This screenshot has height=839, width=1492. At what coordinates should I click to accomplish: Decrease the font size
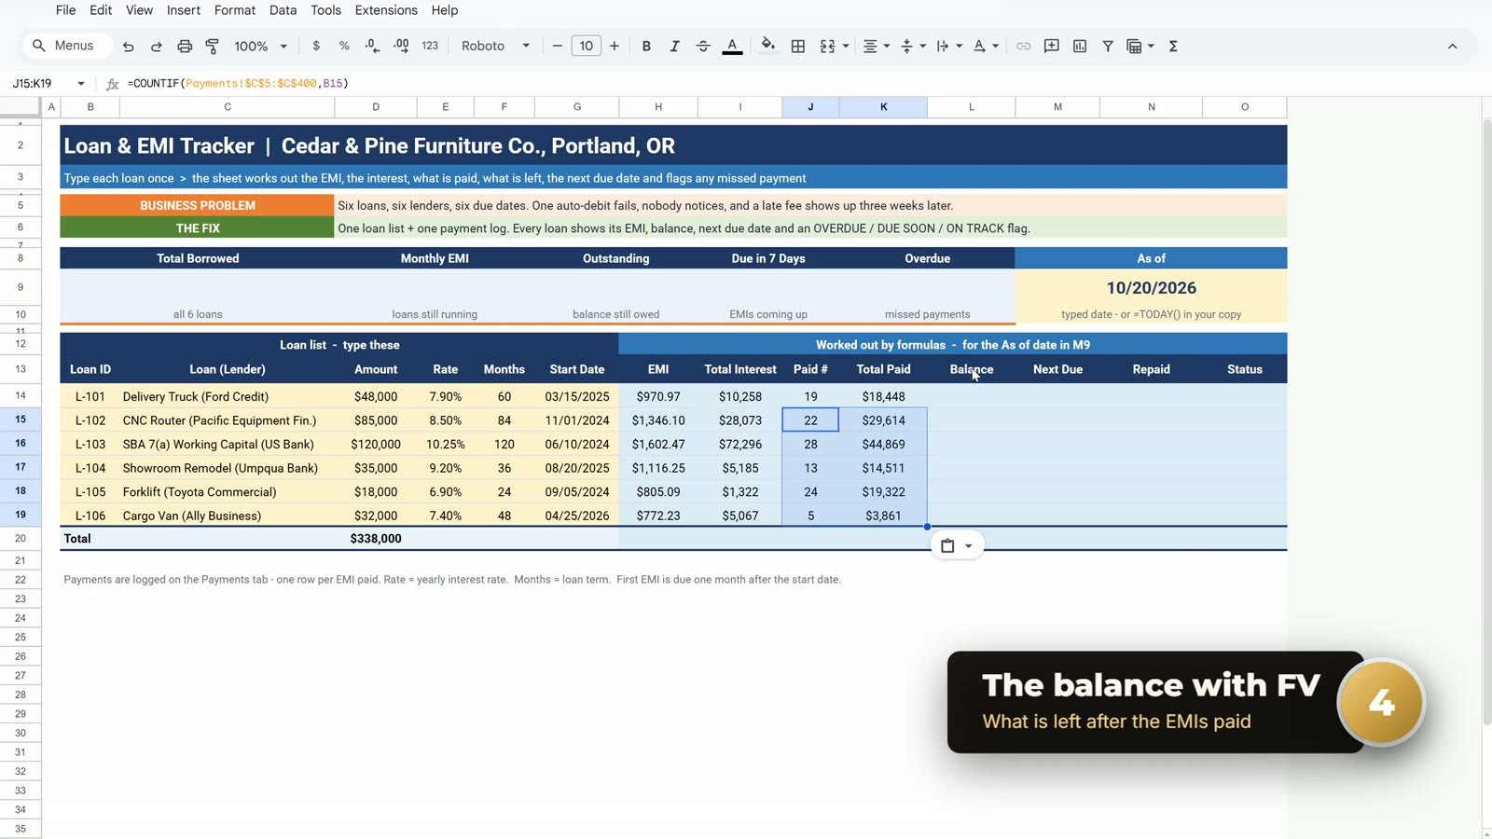[557, 46]
